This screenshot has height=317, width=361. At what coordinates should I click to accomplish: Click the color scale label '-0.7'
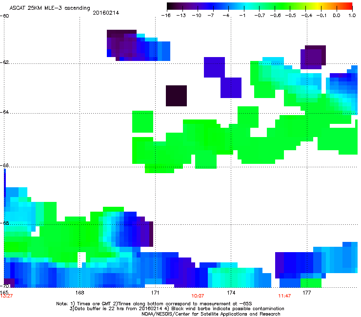click(x=260, y=16)
